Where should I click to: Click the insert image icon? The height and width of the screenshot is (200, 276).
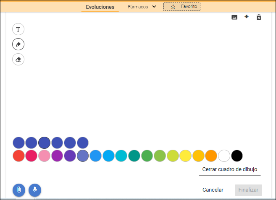[234, 17]
